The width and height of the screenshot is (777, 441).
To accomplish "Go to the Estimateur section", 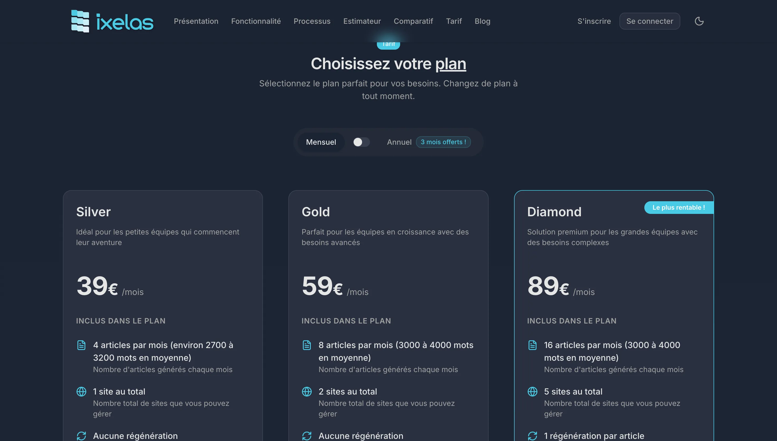I will tap(362, 21).
